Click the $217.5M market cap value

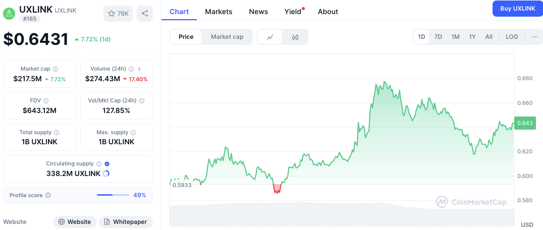tap(27, 79)
